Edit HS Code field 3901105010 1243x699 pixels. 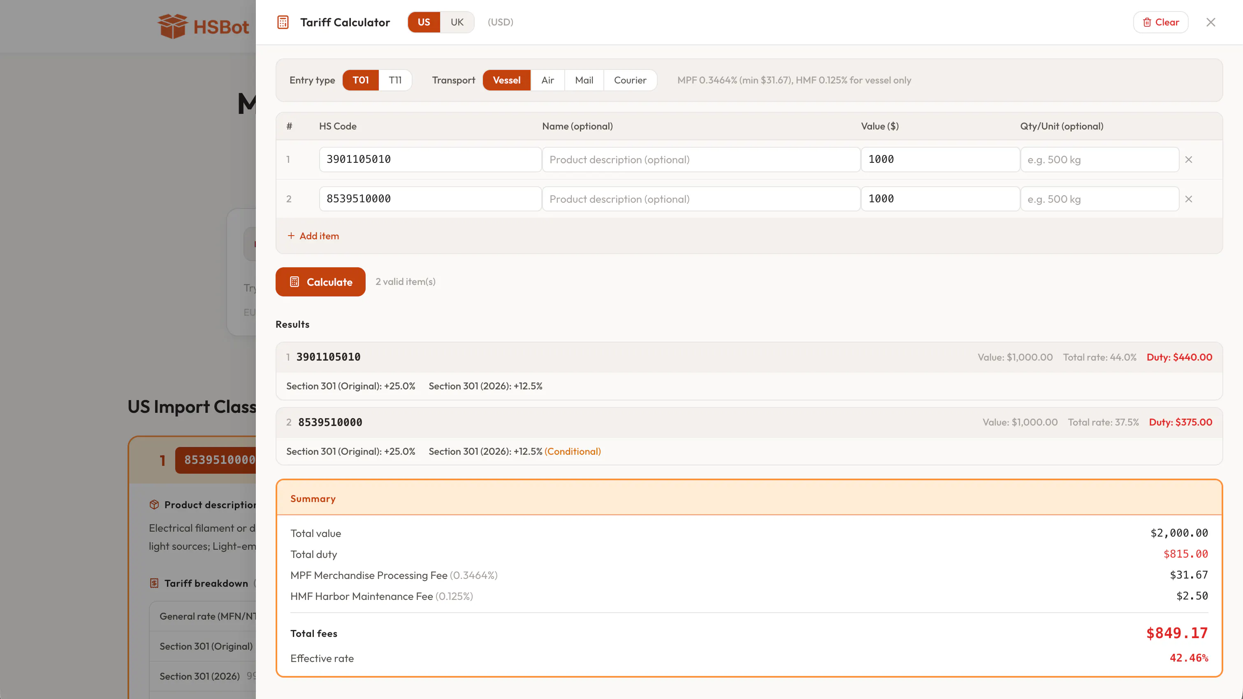430,159
